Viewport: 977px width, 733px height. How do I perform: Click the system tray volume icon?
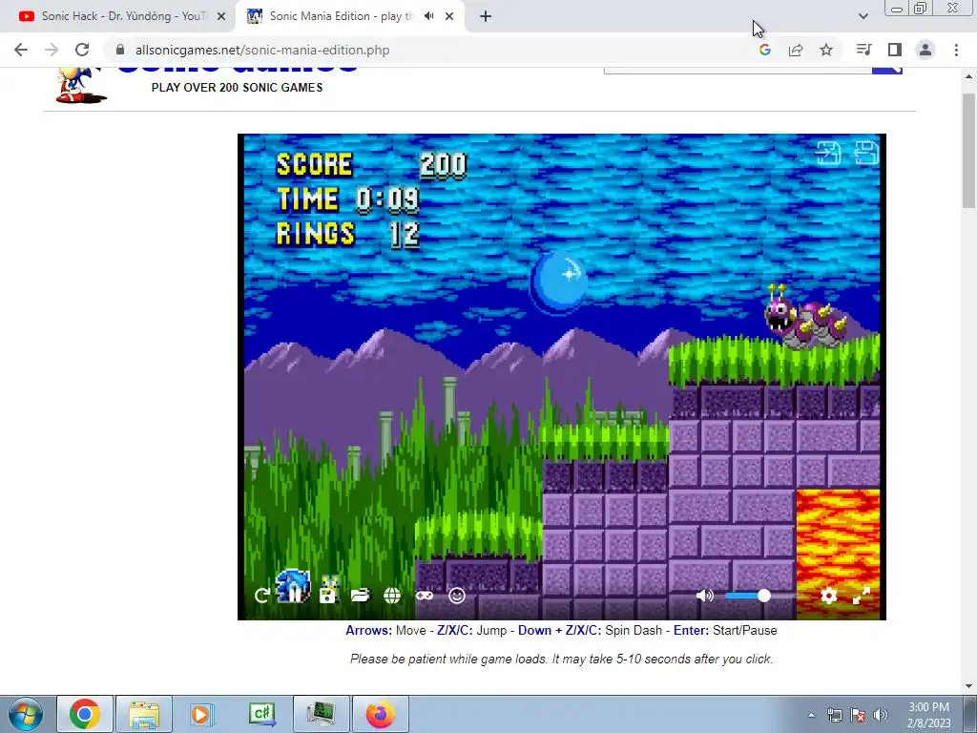[881, 715]
